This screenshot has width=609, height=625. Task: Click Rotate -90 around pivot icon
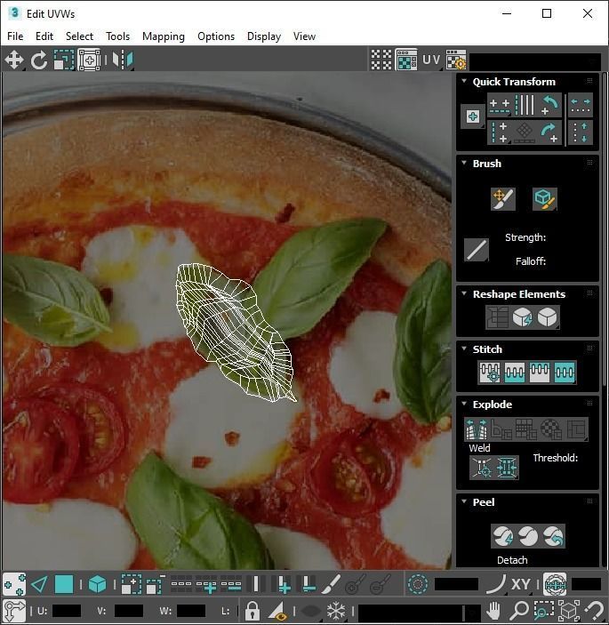549,105
